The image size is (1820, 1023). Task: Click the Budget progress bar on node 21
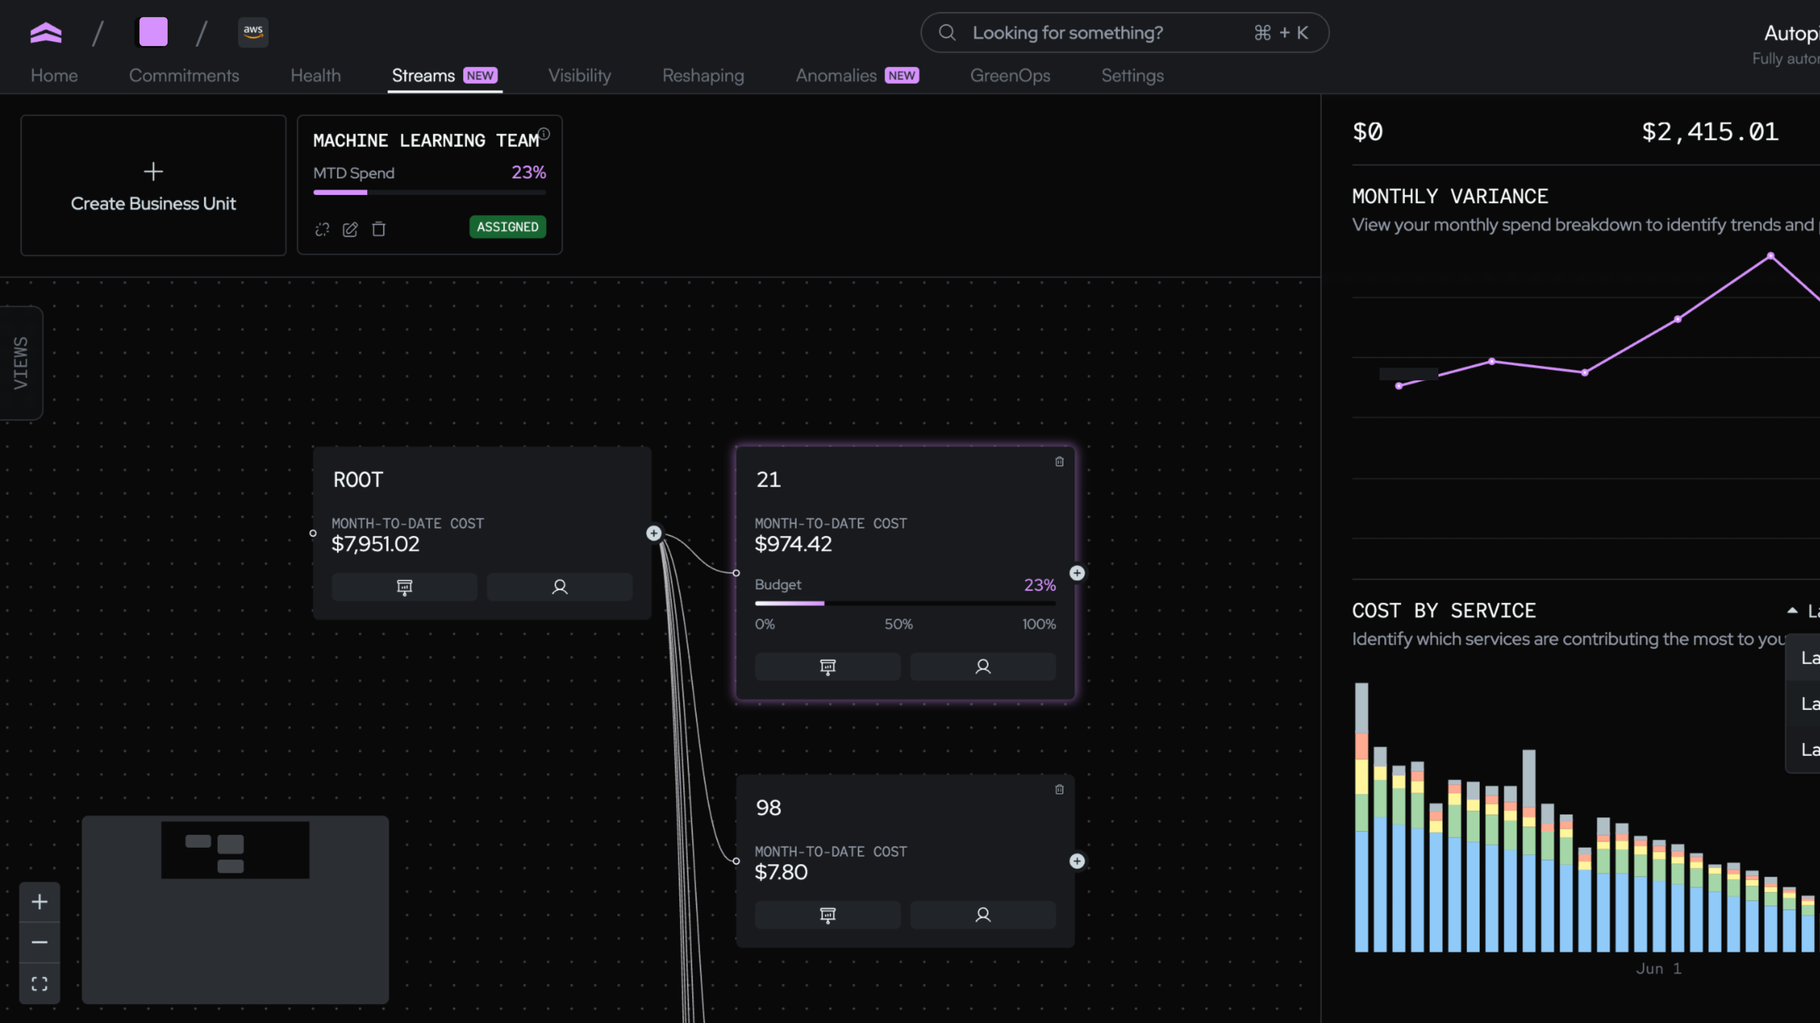904,603
